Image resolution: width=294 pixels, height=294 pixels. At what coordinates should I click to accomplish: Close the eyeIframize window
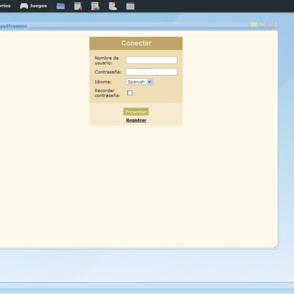[271, 25]
